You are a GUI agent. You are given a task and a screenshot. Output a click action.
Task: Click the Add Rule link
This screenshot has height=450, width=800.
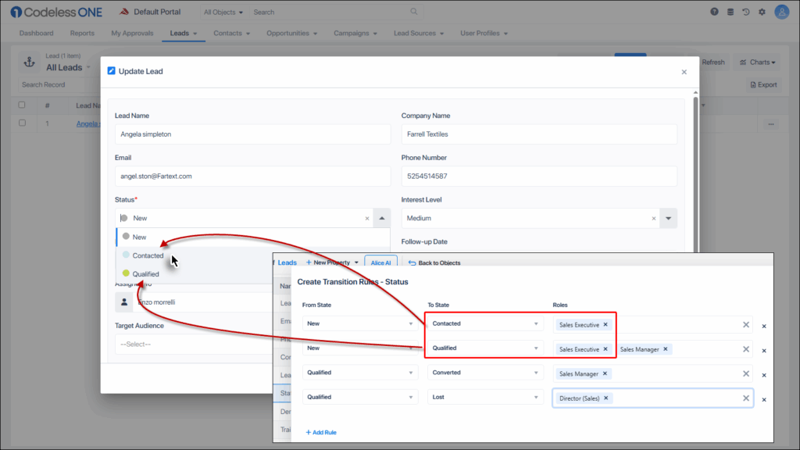pyautogui.click(x=320, y=432)
